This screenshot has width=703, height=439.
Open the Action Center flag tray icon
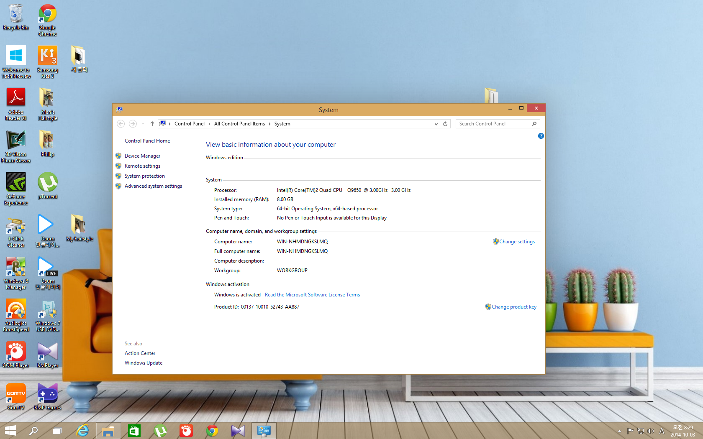pyautogui.click(x=630, y=431)
